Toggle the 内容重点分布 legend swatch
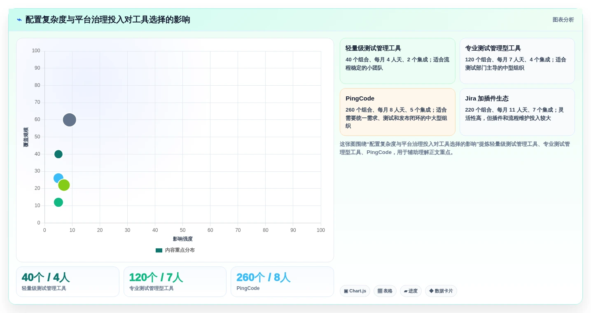Viewport: 591px width, 313px height. click(x=159, y=250)
